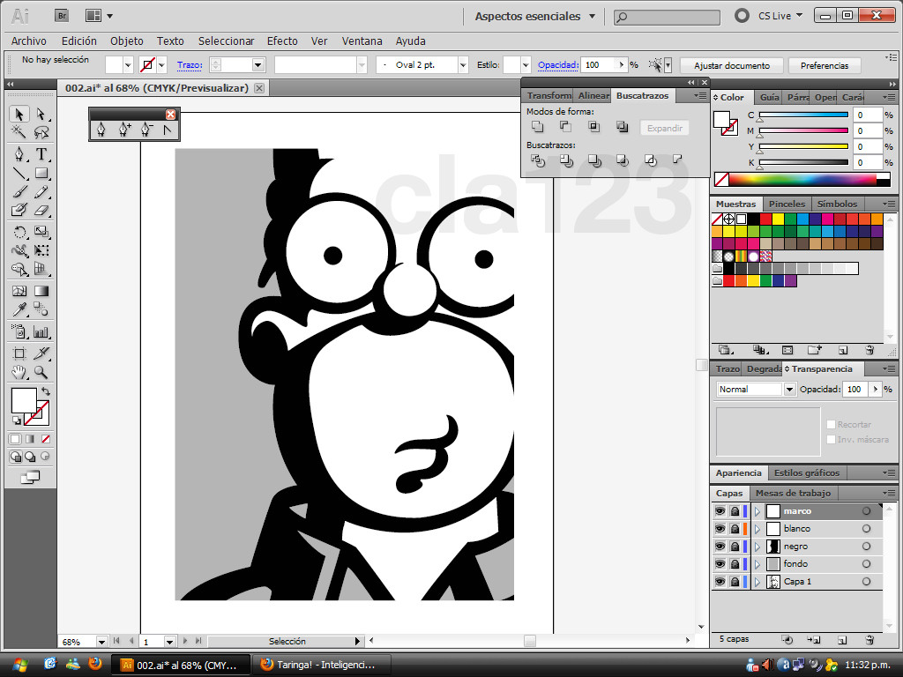903x677 pixels.
Task: Select the Type tool
Action: point(41,154)
